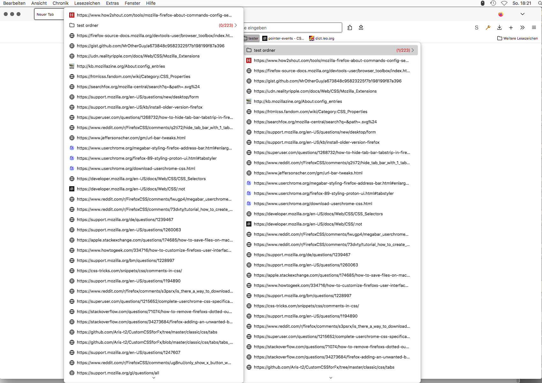This screenshot has width=542, height=383.
Task: Click the Firefox logo icon in the tab bar
Action: pyautogui.click(x=501, y=14)
